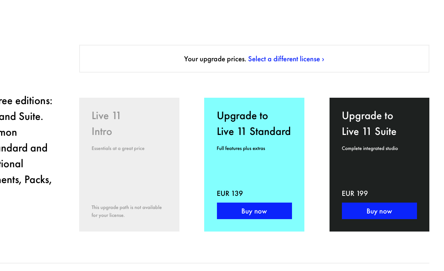
Task: Buy the Live 11 Suite upgrade
Action: pos(379,211)
